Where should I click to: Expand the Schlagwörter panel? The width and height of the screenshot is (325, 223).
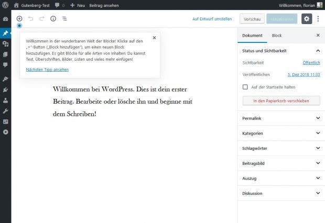(281, 148)
